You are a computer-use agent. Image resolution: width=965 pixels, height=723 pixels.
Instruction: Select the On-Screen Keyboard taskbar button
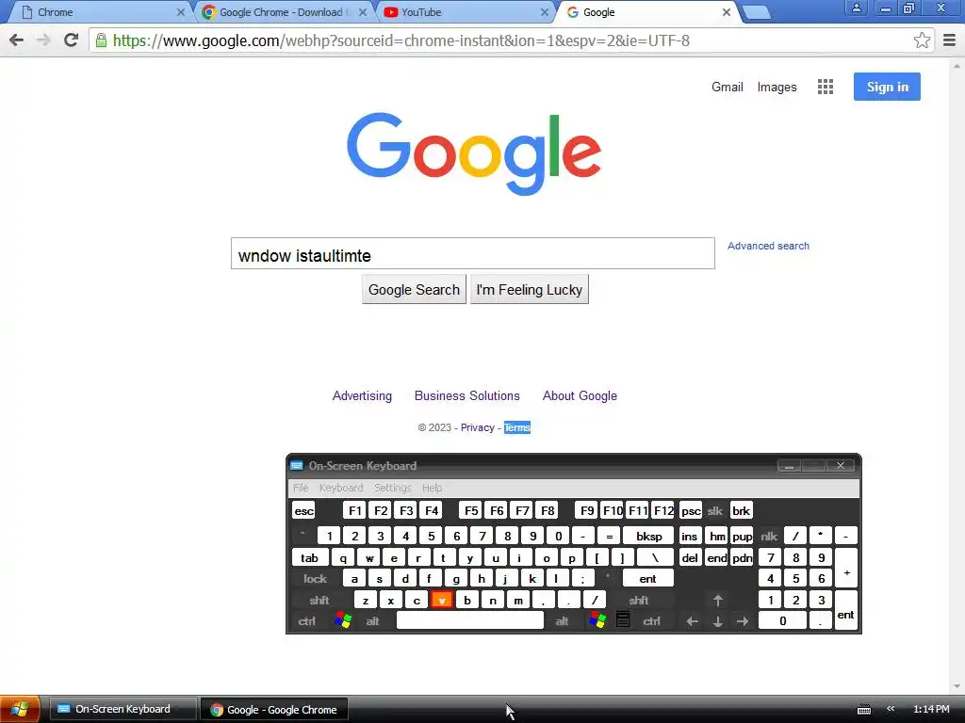[123, 709]
